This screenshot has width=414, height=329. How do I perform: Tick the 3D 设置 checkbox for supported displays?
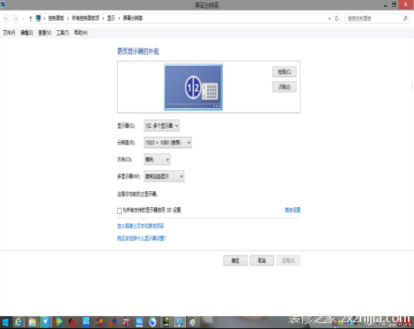[119, 210]
